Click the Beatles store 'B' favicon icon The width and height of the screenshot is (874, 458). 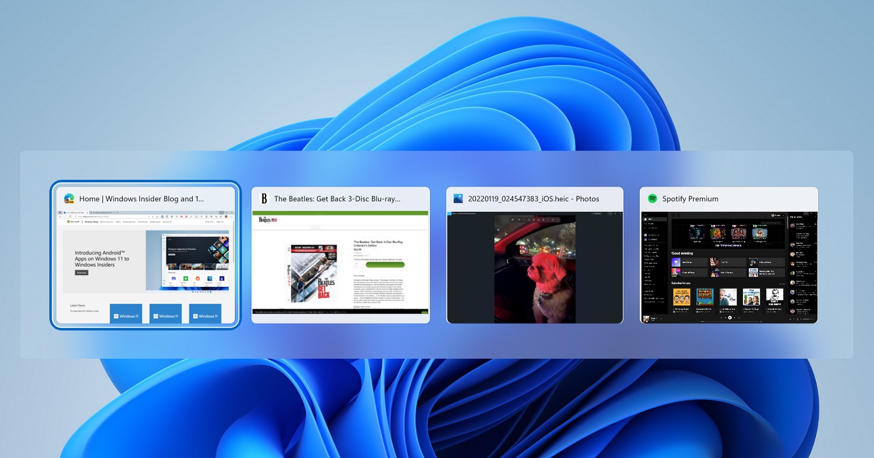point(264,198)
